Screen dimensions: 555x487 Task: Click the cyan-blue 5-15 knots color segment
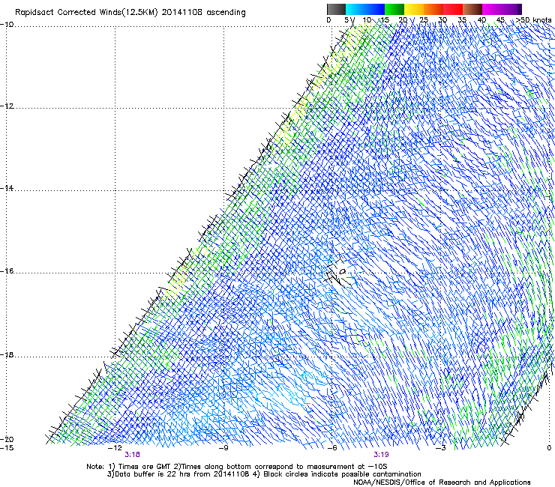(x=365, y=9)
